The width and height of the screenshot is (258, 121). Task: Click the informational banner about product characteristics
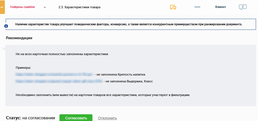(131, 24)
